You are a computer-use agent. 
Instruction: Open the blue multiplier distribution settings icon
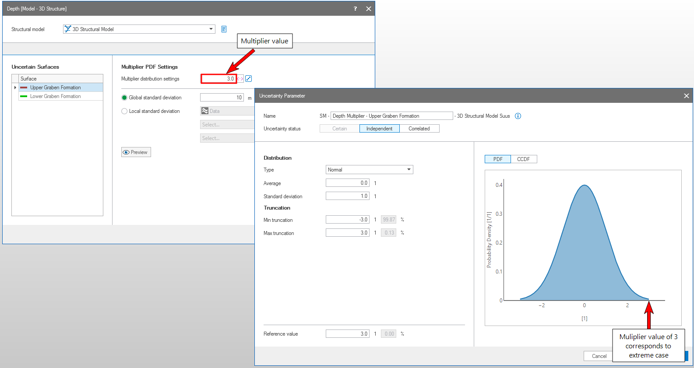click(249, 79)
